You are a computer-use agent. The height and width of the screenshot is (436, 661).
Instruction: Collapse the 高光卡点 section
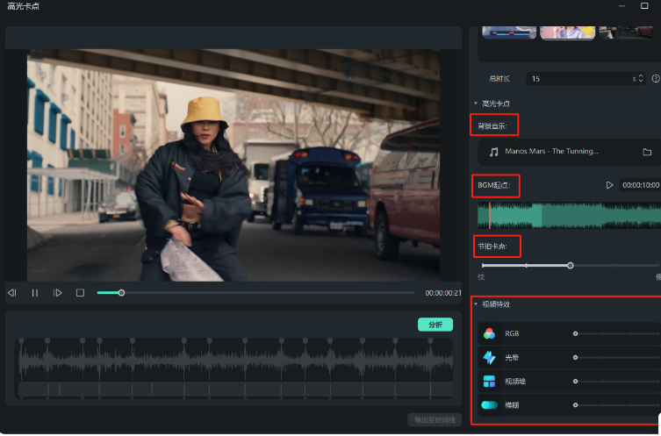tap(476, 104)
